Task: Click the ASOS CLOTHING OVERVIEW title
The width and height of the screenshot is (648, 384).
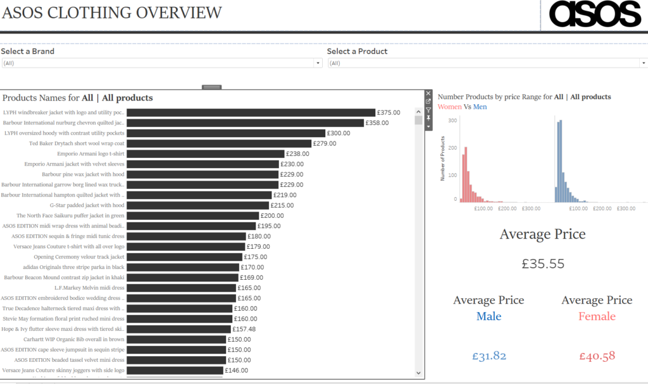Action: (112, 13)
